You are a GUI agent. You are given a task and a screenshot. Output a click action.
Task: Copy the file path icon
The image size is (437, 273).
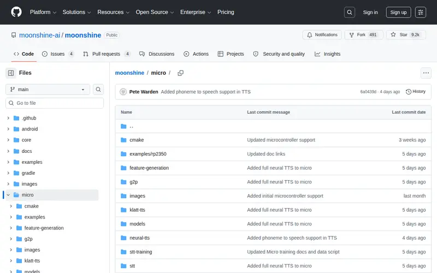[x=181, y=73]
